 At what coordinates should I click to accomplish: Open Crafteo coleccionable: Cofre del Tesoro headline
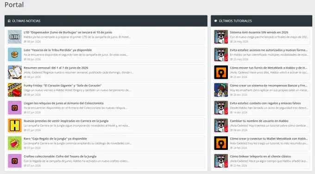point(60,156)
